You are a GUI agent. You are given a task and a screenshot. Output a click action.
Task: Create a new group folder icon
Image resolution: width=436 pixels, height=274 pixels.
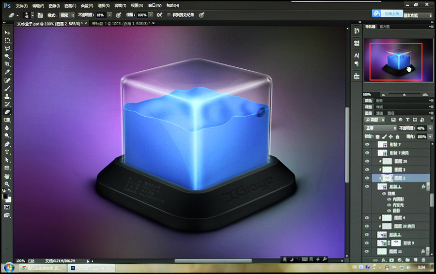(407, 260)
